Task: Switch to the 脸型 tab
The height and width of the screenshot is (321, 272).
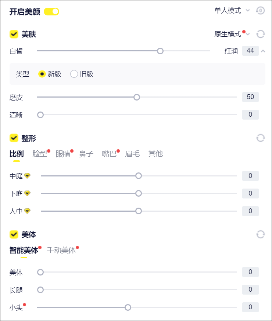Action: (x=40, y=154)
